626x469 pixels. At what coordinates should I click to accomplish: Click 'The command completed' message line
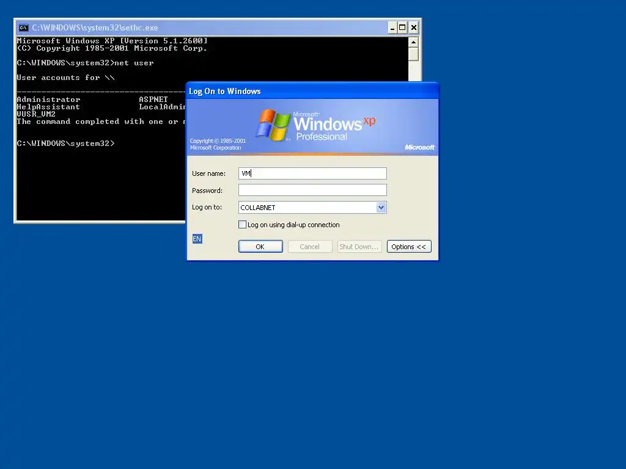(x=101, y=122)
